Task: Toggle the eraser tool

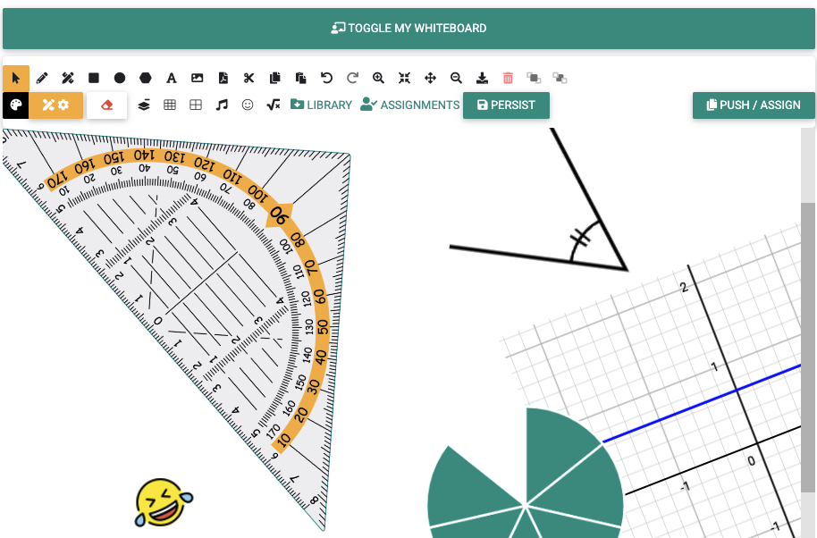Action: [x=106, y=105]
